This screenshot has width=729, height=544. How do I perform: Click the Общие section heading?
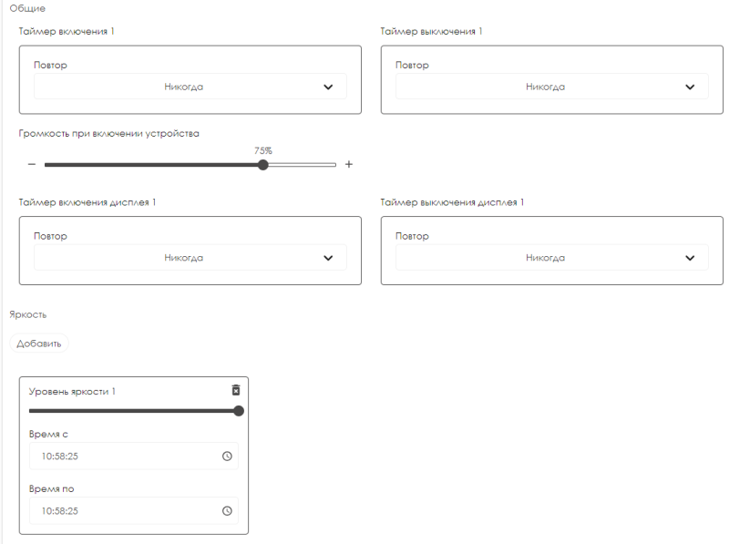tap(27, 8)
